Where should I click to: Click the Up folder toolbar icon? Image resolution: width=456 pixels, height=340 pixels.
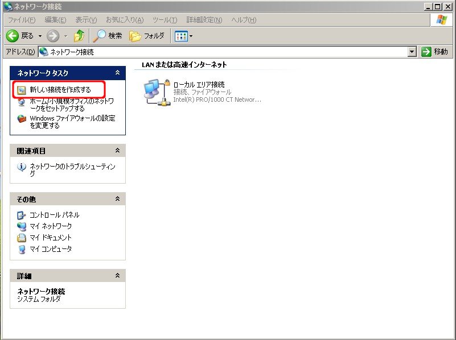(x=79, y=36)
